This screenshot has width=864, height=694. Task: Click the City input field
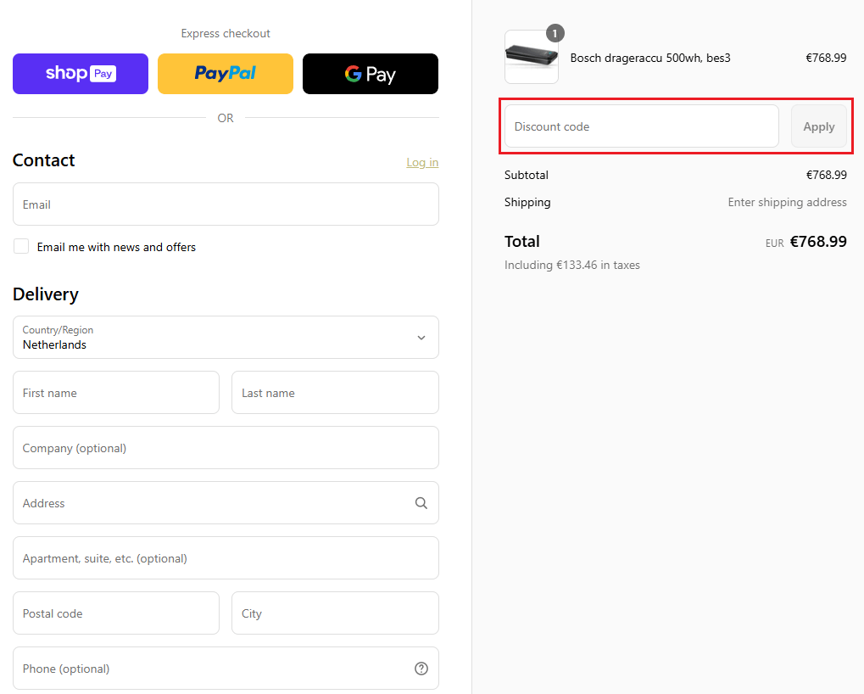click(335, 613)
